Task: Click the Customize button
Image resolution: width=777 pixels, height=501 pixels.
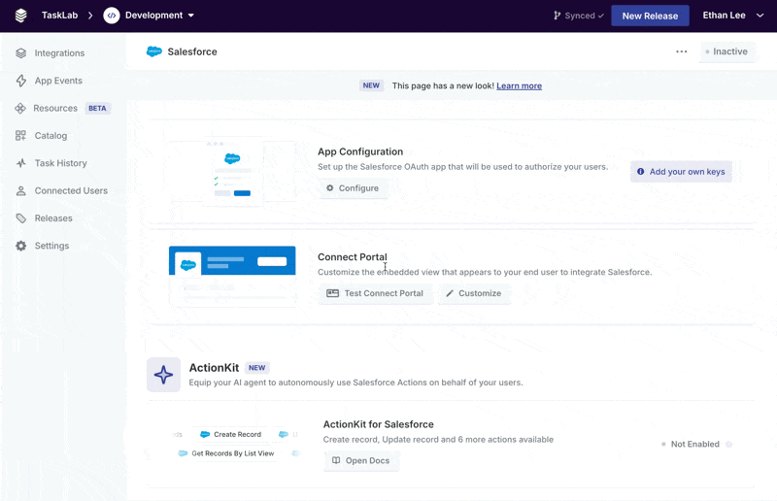Action: pyautogui.click(x=474, y=293)
